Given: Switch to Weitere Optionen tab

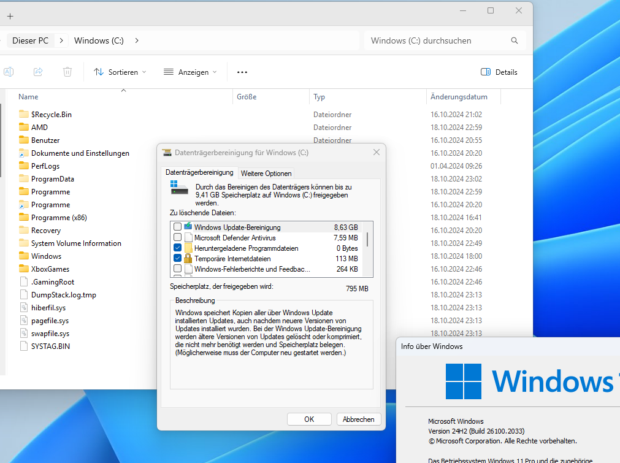Looking at the screenshot, I should click(x=266, y=173).
